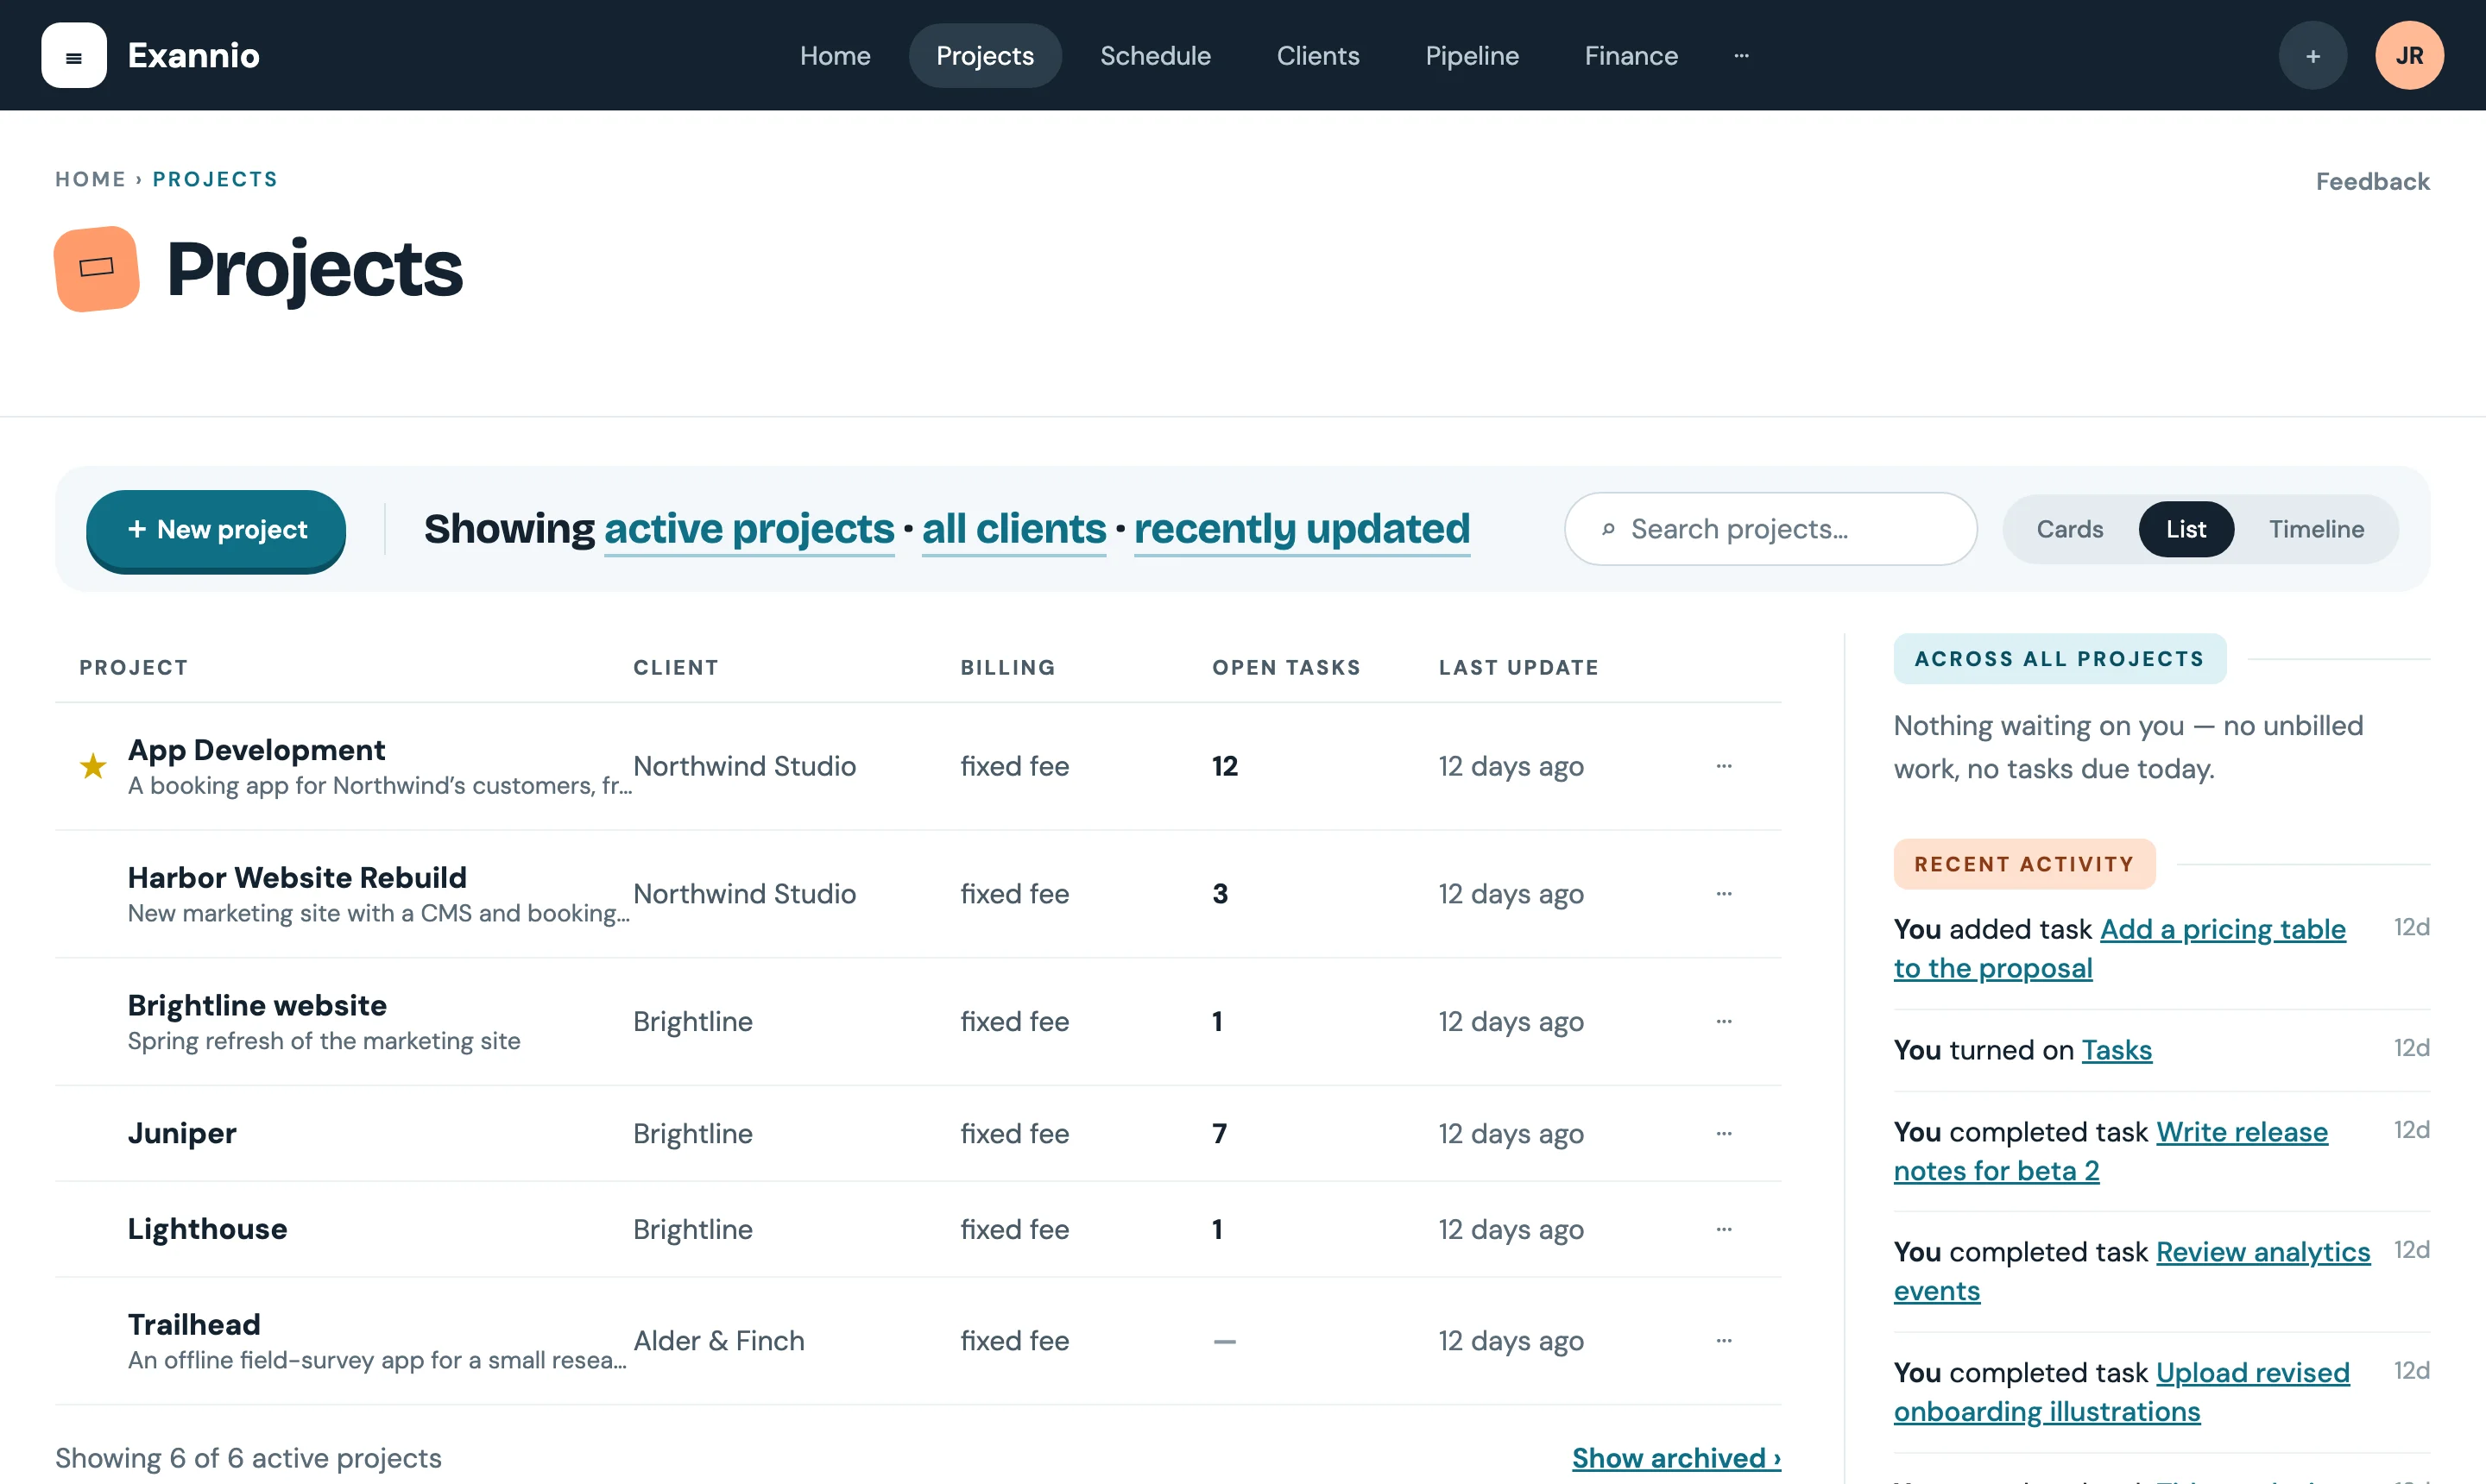Open the all clients filter dropdown
Screen dimensions: 2486x1484
click(1013, 529)
